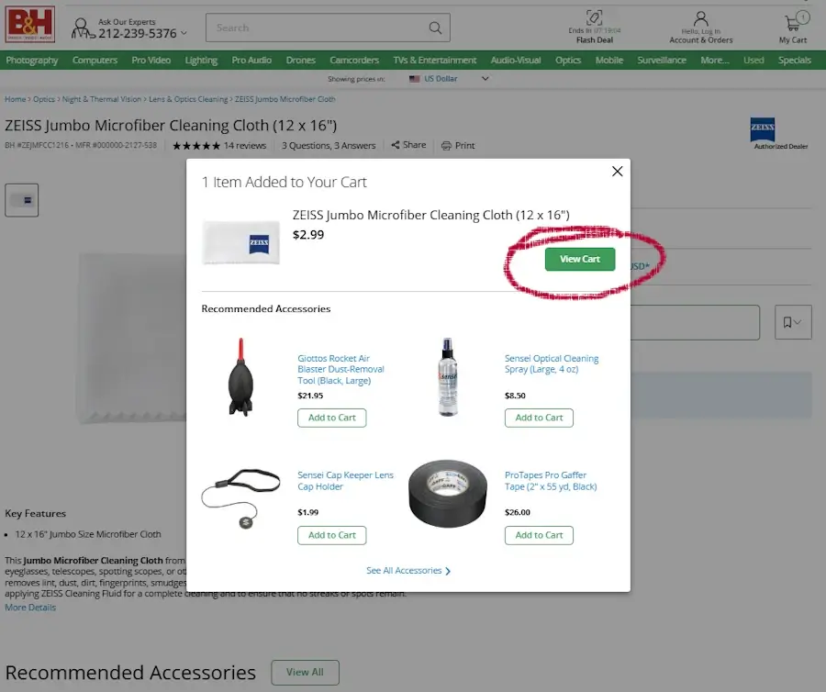
Task: Click the Share icon link
Action: (408, 145)
